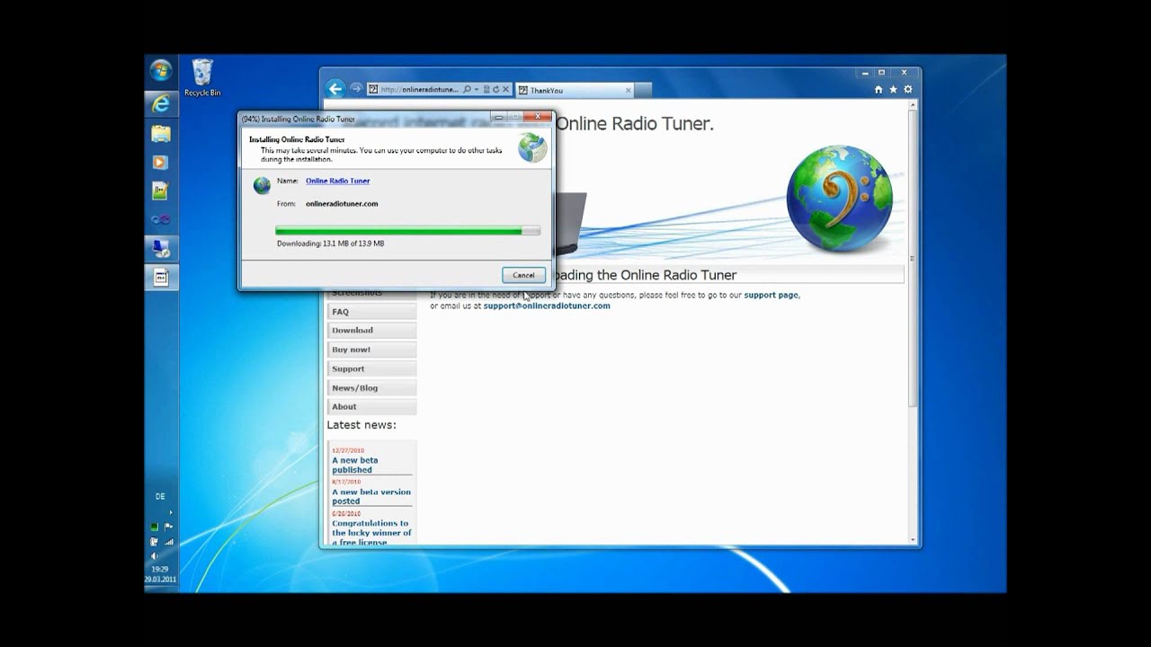Click the scroll down arrow in browser
This screenshot has width=1151, height=647.
tap(914, 540)
